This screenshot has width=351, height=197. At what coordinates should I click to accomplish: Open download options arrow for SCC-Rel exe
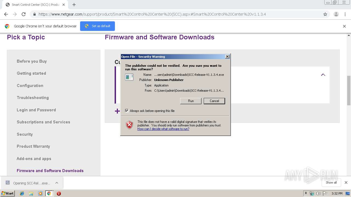point(57,183)
